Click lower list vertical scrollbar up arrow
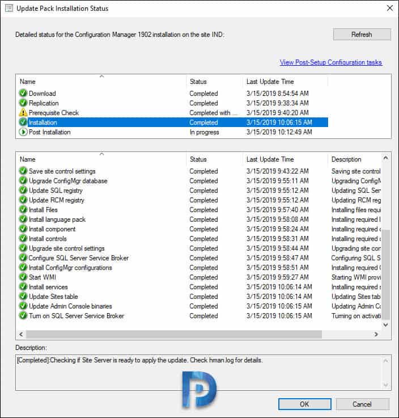This screenshot has width=399, height=418. tap(385, 158)
